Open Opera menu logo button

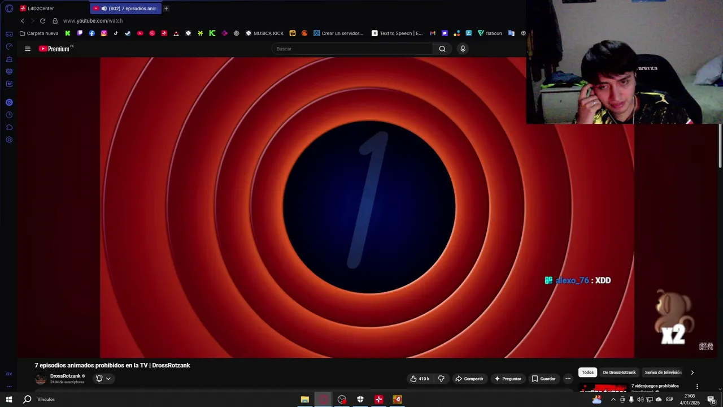click(9, 8)
